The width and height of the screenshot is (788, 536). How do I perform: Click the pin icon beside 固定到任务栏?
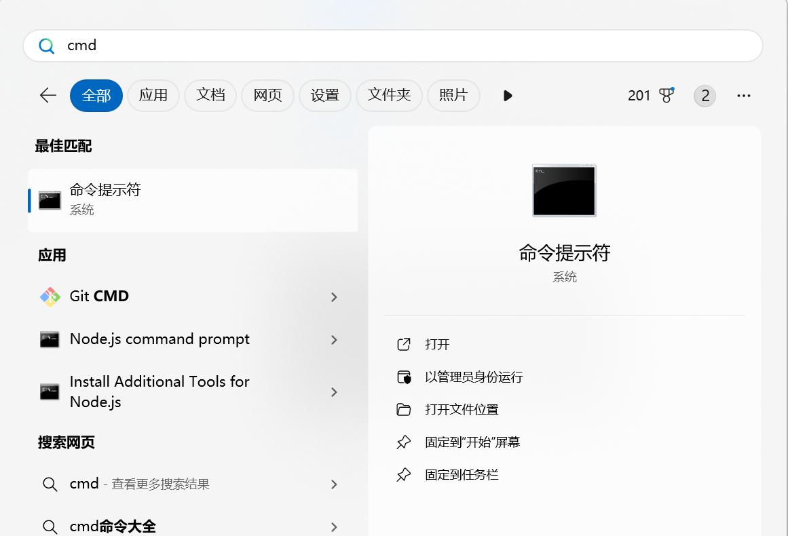404,475
